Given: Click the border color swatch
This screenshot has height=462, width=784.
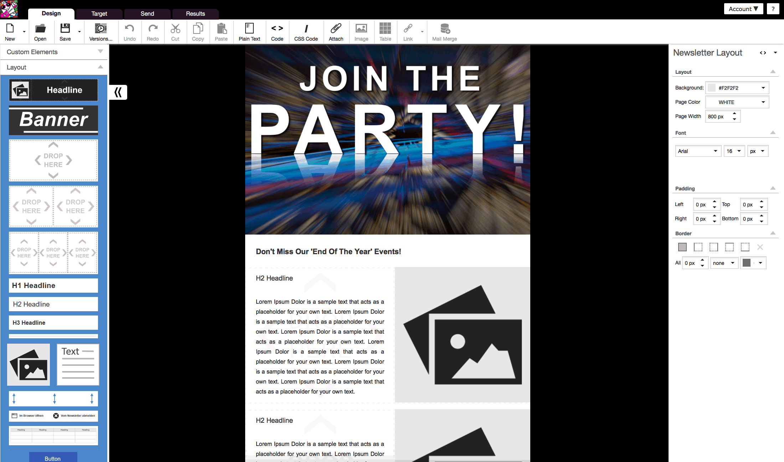Looking at the screenshot, I should coord(747,263).
